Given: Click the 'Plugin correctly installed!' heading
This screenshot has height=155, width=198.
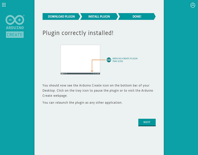Looking at the screenshot, I should tap(78, 33).
